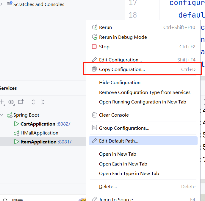
Task: Click the Clear Console trash icon
Action: [94, 115]
